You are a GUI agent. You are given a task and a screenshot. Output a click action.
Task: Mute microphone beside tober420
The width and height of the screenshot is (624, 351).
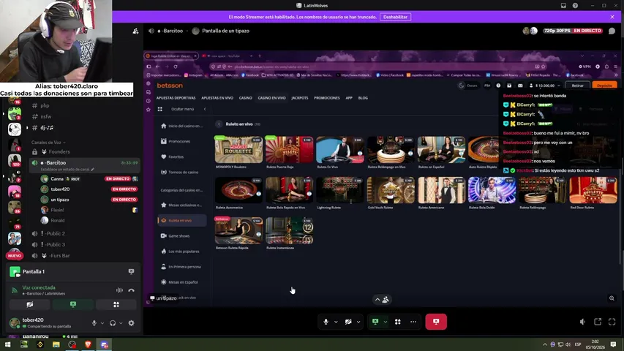click(x=94, y=323)
